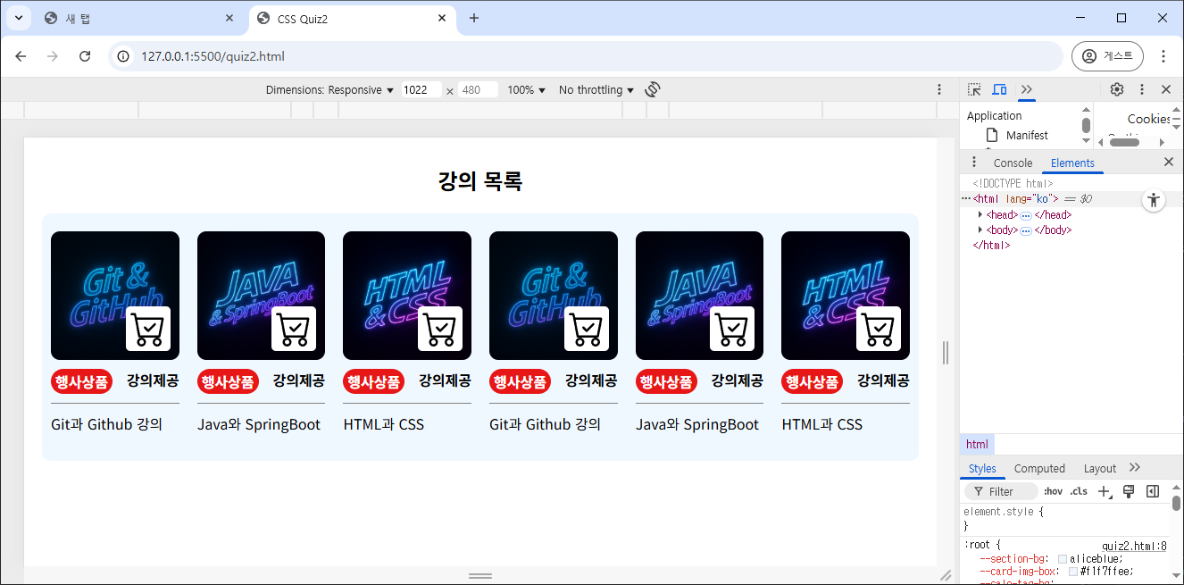The height and width of the screenshot is (585, 1184).
Task: Click the ellipsis badge in head element
Action: [1026, 215]
